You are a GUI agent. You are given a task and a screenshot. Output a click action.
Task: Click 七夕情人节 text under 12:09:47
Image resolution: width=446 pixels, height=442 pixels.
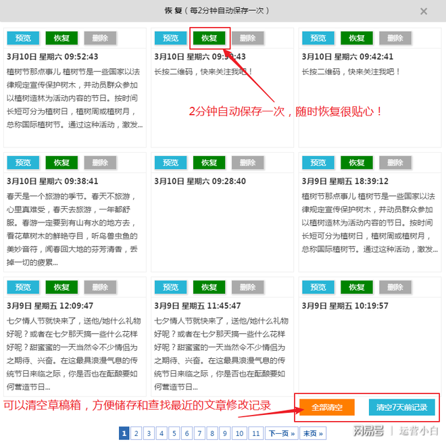(x=74, y=354)
